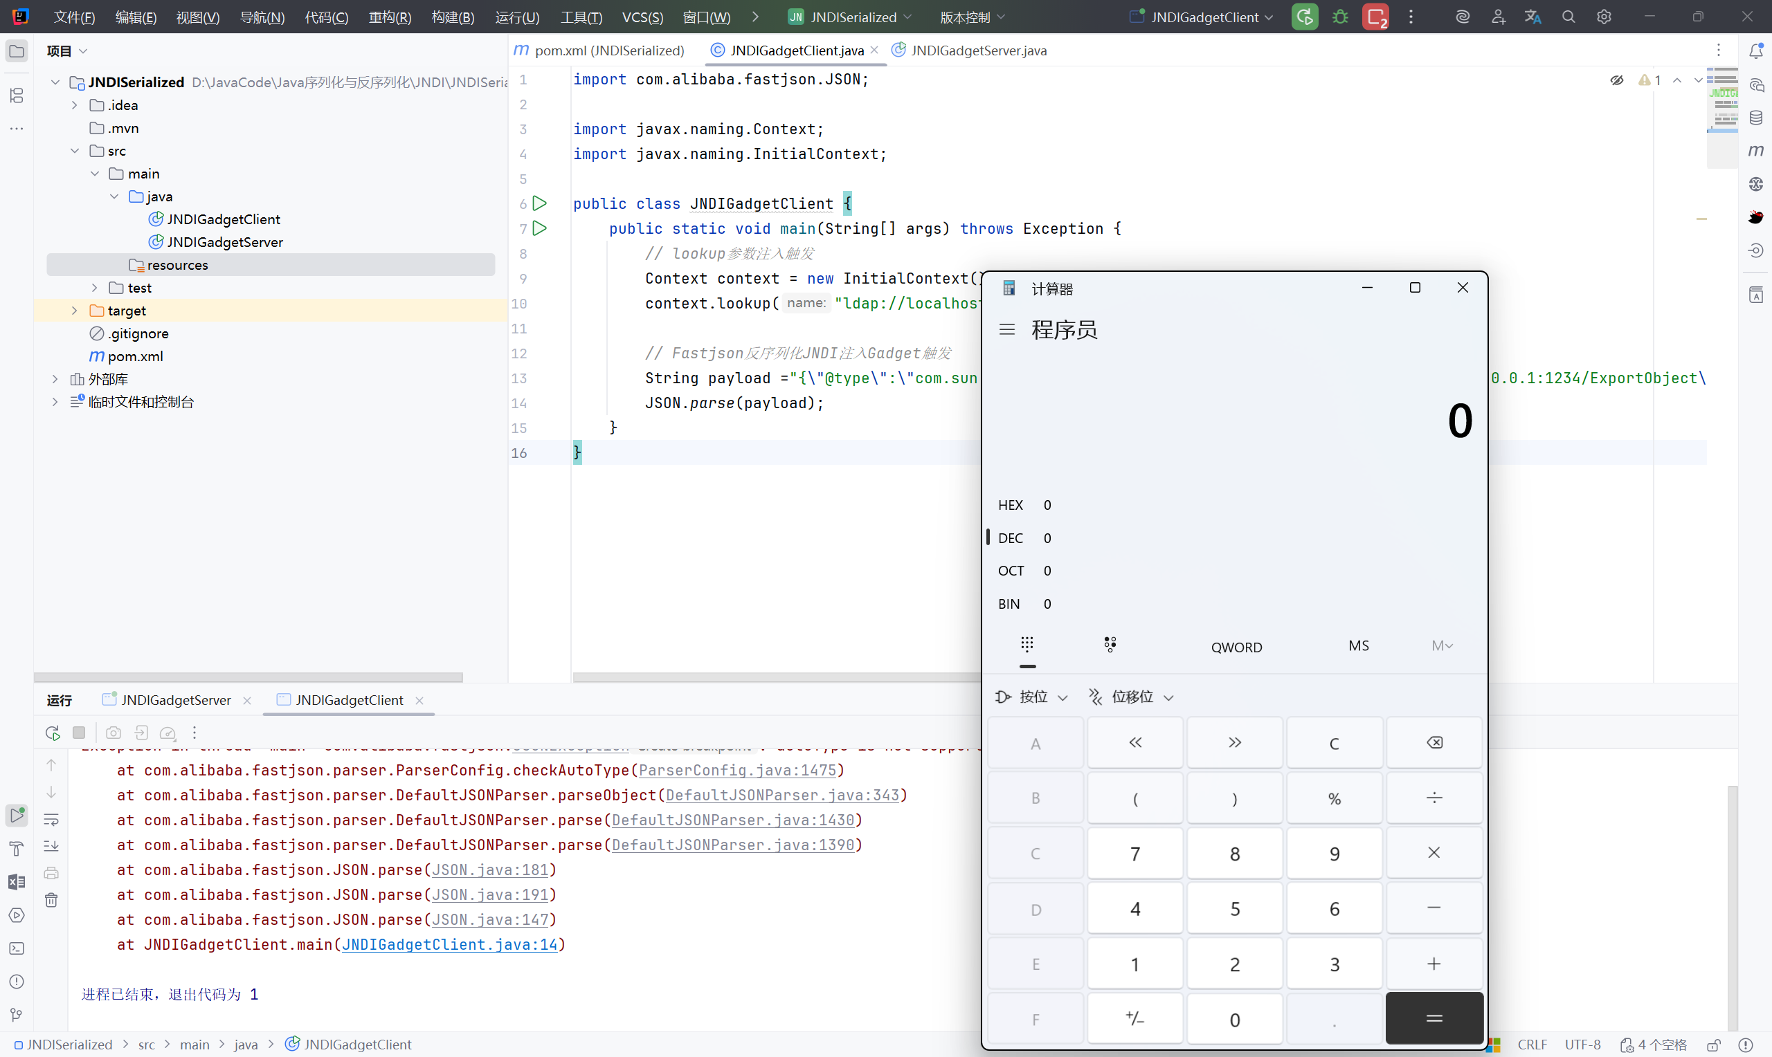The height and width of the screenshot is (1057, 1772).
Task: Click the Debug bug icon in toolbar
Action: click(1339, 17)
